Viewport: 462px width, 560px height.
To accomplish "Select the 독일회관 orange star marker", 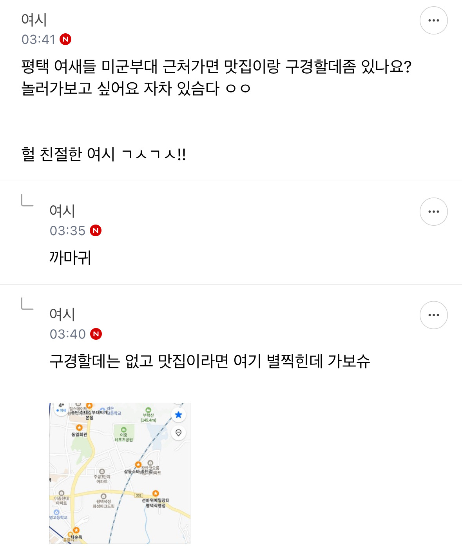I will [79, 428].
